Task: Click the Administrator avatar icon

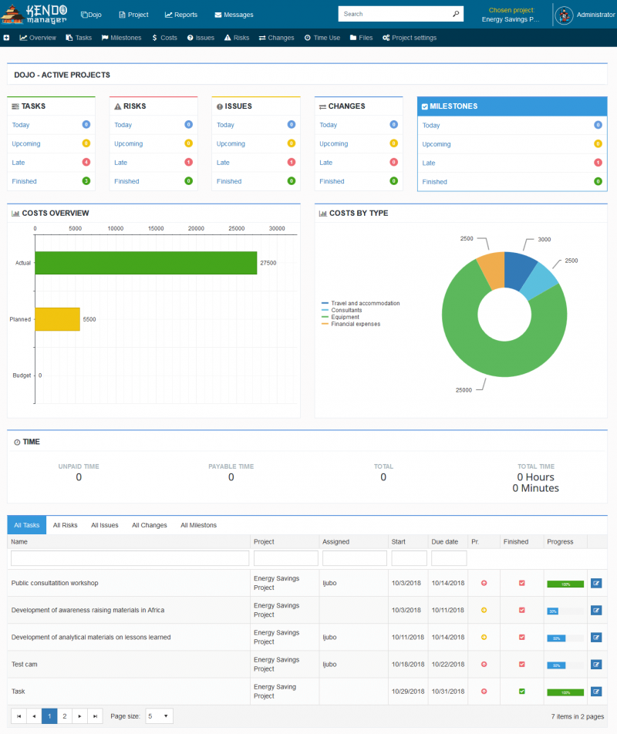Action: pyautogui.click(x=564, y=15)
